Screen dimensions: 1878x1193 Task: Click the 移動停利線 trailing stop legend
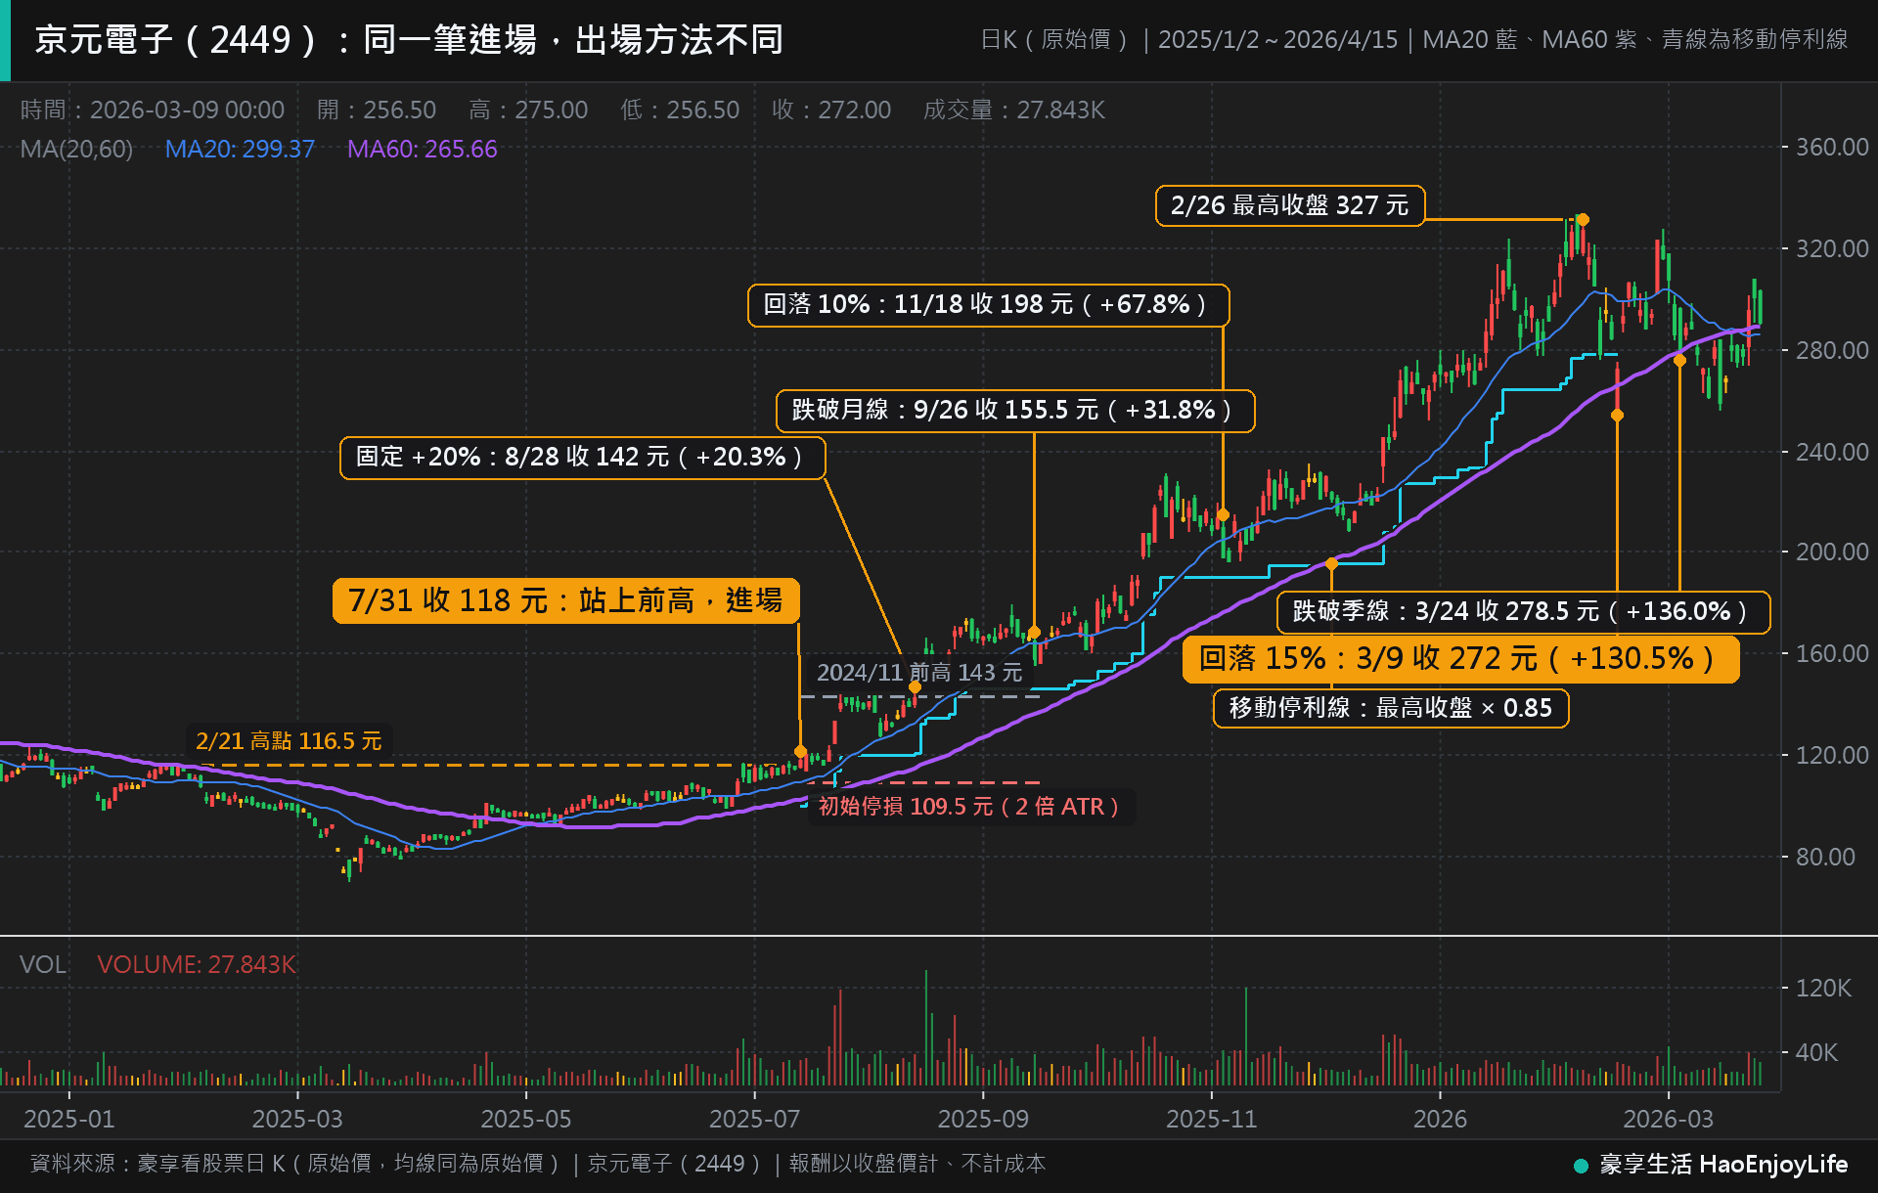(1391, 709)
